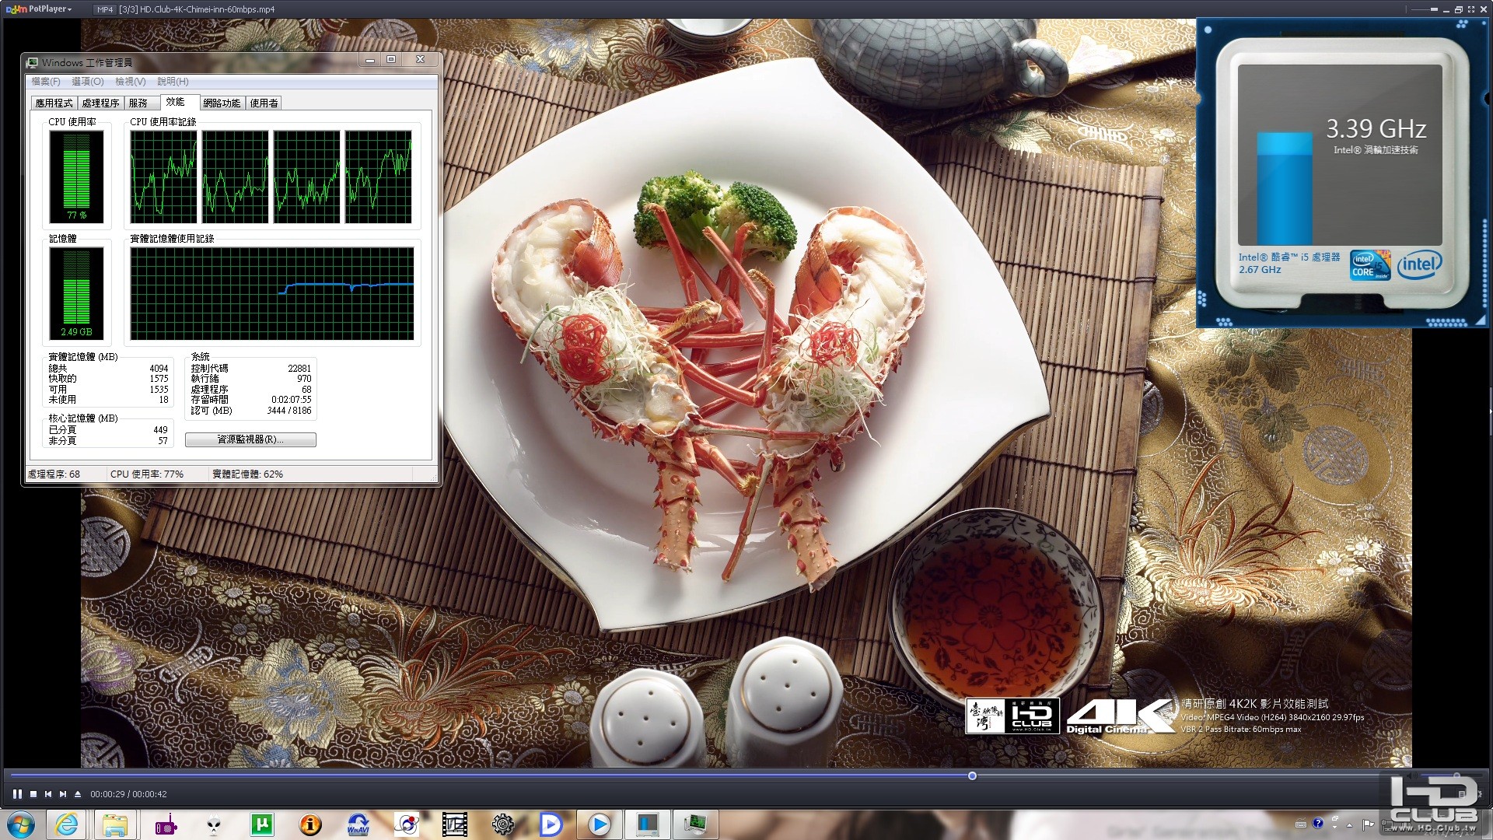Click the Intel logo on the gadget
Image resolution: width=1493 pixels, height=840 pixels.
(1419, 264)
